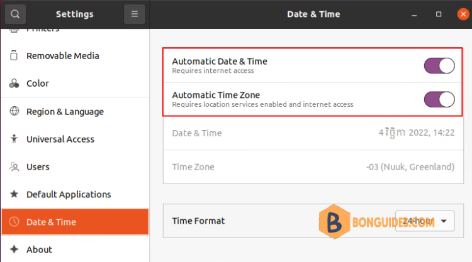Viewport: 472px width, 262px height.
Task: Disable the Automatic Date & Time switch
Action: click(439, 65)
